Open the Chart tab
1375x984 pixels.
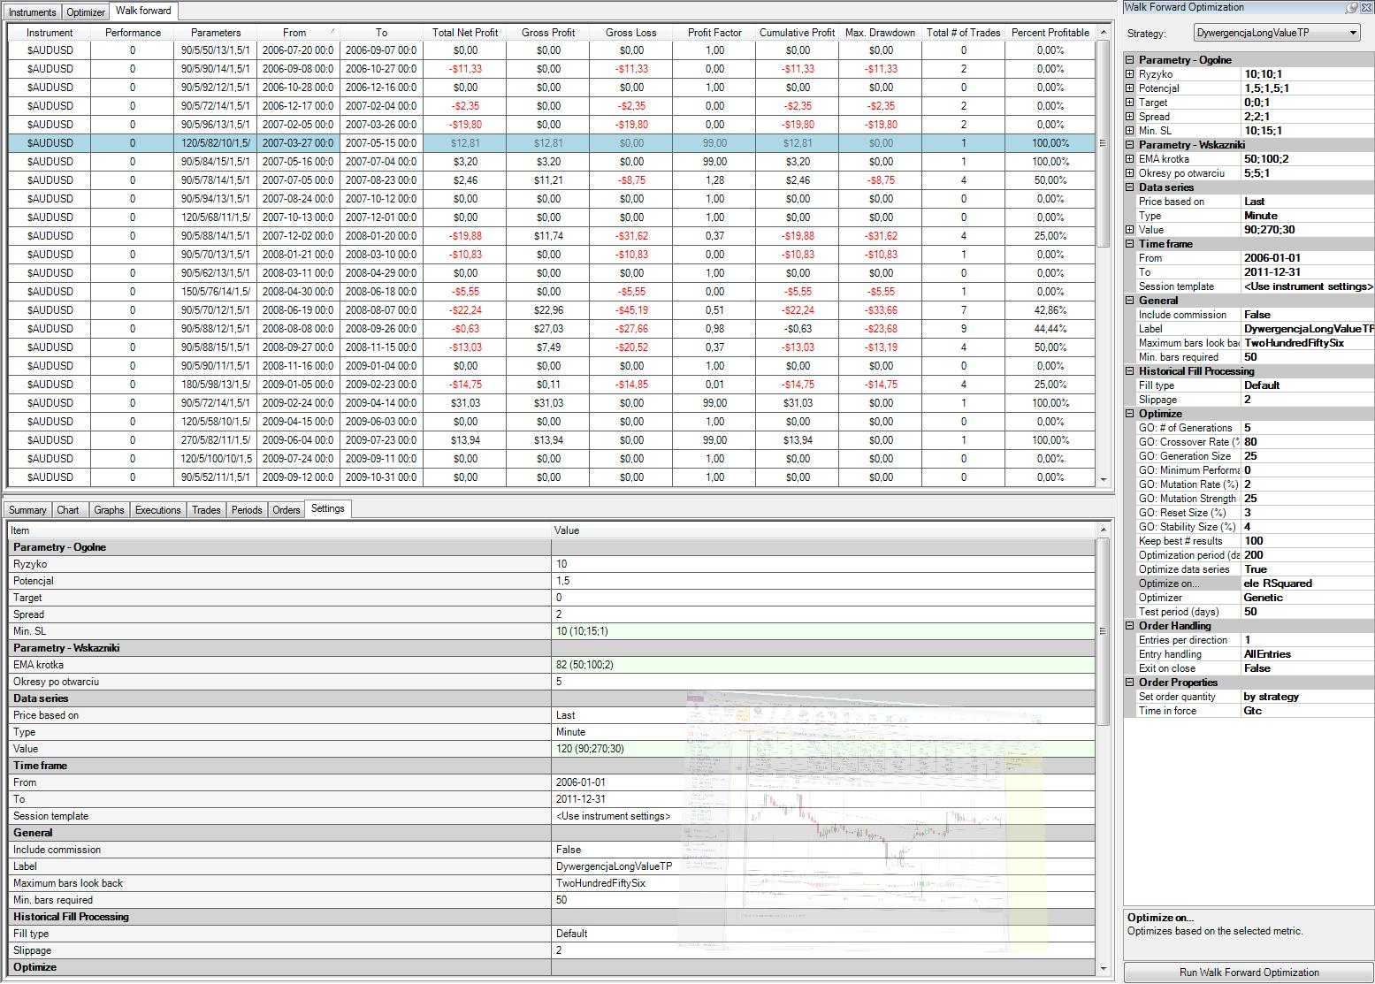68,510
